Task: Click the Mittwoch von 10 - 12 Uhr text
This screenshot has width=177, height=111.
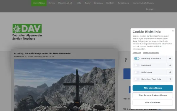Action: pos(34,57)
